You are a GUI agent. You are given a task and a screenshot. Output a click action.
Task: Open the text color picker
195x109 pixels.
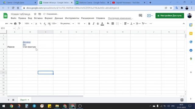[x=102, y=24]
